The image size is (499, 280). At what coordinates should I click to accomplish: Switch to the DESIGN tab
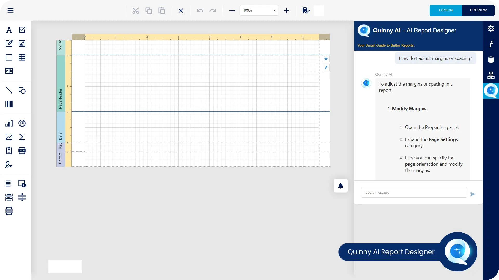pos(445,10)
